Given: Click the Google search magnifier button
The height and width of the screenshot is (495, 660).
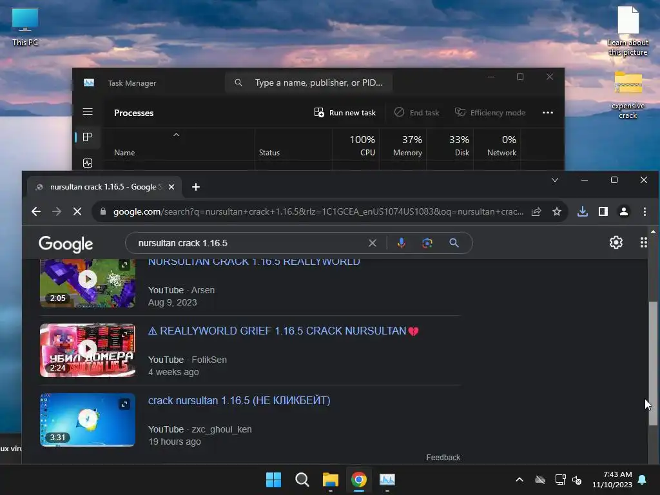Looking at the screenshot, I should (454, 243).
